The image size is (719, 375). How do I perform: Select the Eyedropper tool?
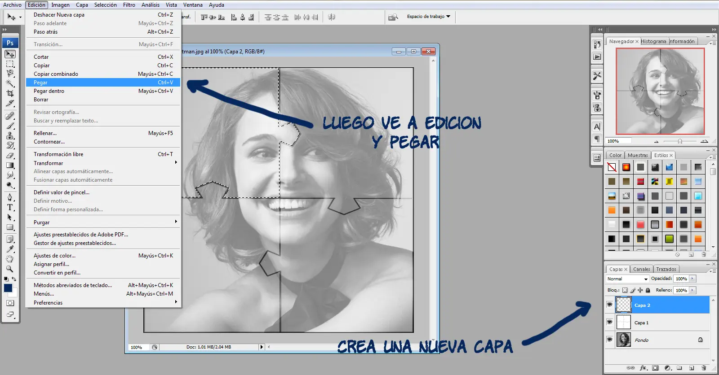click(x=10, y=249)
